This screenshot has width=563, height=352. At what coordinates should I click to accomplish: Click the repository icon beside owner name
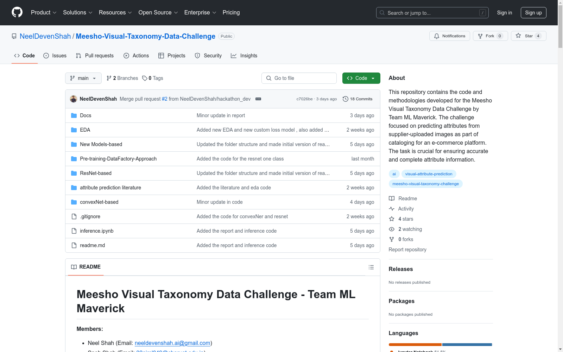(x=14, y=36)
